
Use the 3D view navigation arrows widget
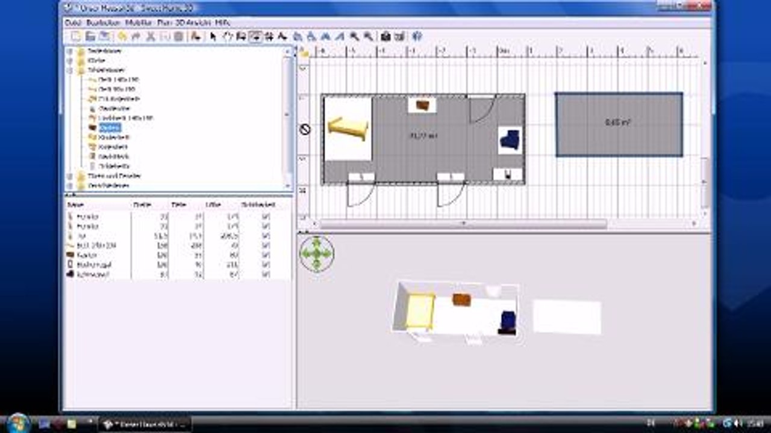tap(316, 253)
